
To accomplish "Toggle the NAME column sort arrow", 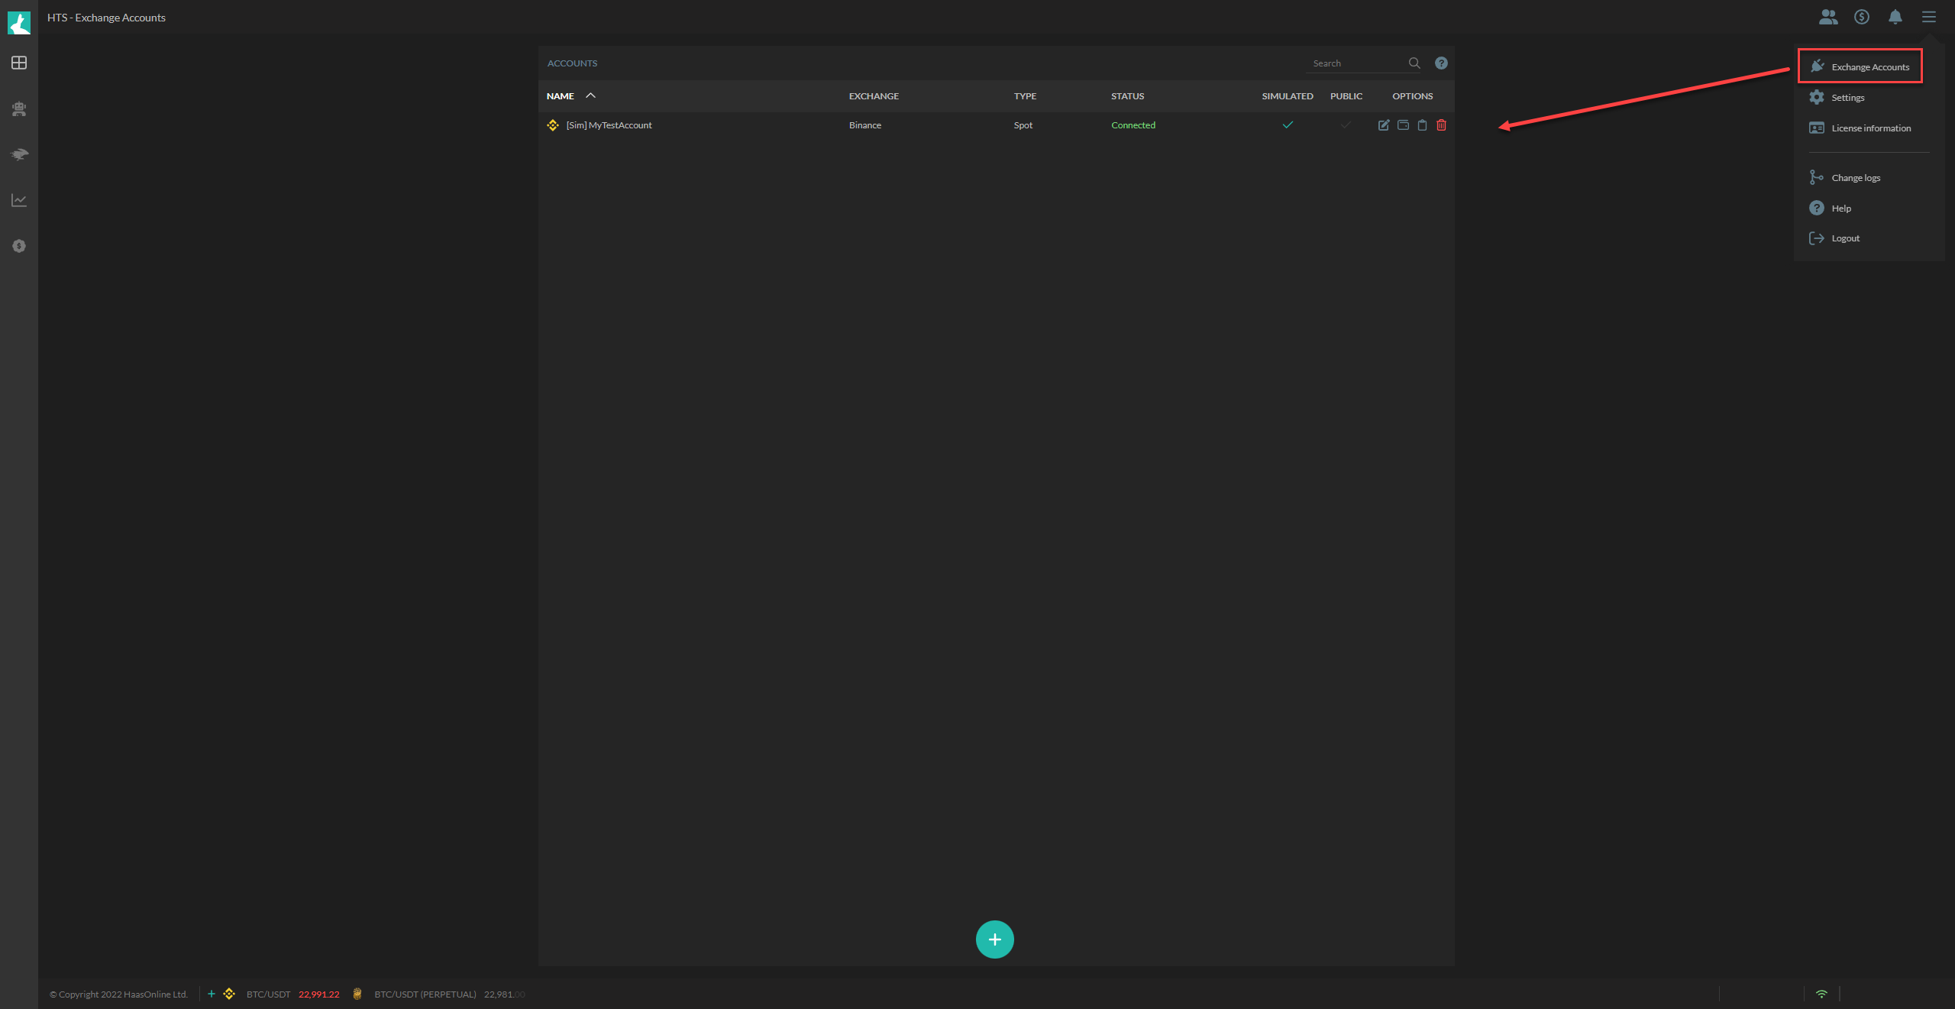I will (590, 95).
